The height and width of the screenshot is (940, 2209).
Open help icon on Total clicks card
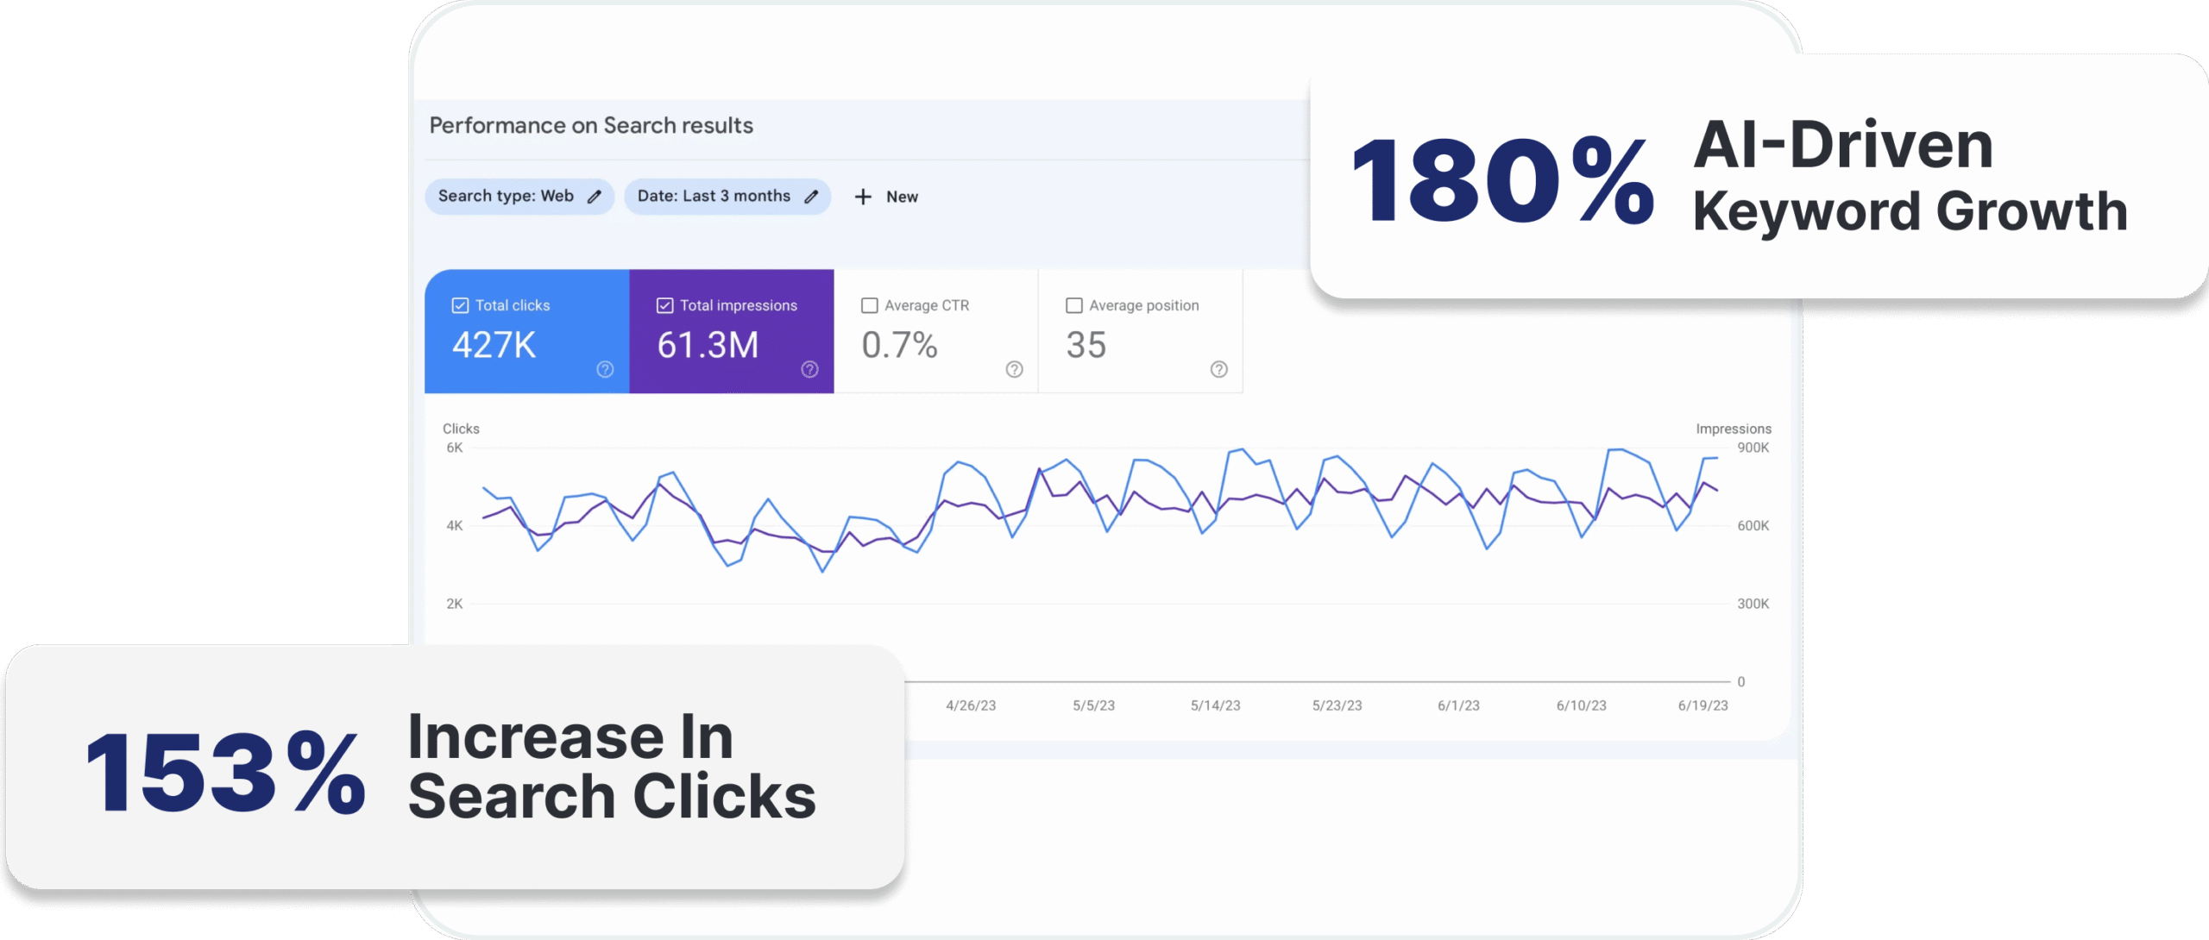[x=605, y=369]
